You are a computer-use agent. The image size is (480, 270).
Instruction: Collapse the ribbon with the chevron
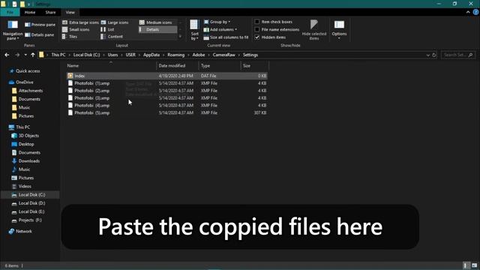468,12
